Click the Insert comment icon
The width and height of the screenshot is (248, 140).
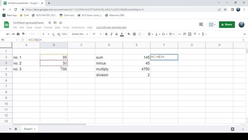click(184, 34)
